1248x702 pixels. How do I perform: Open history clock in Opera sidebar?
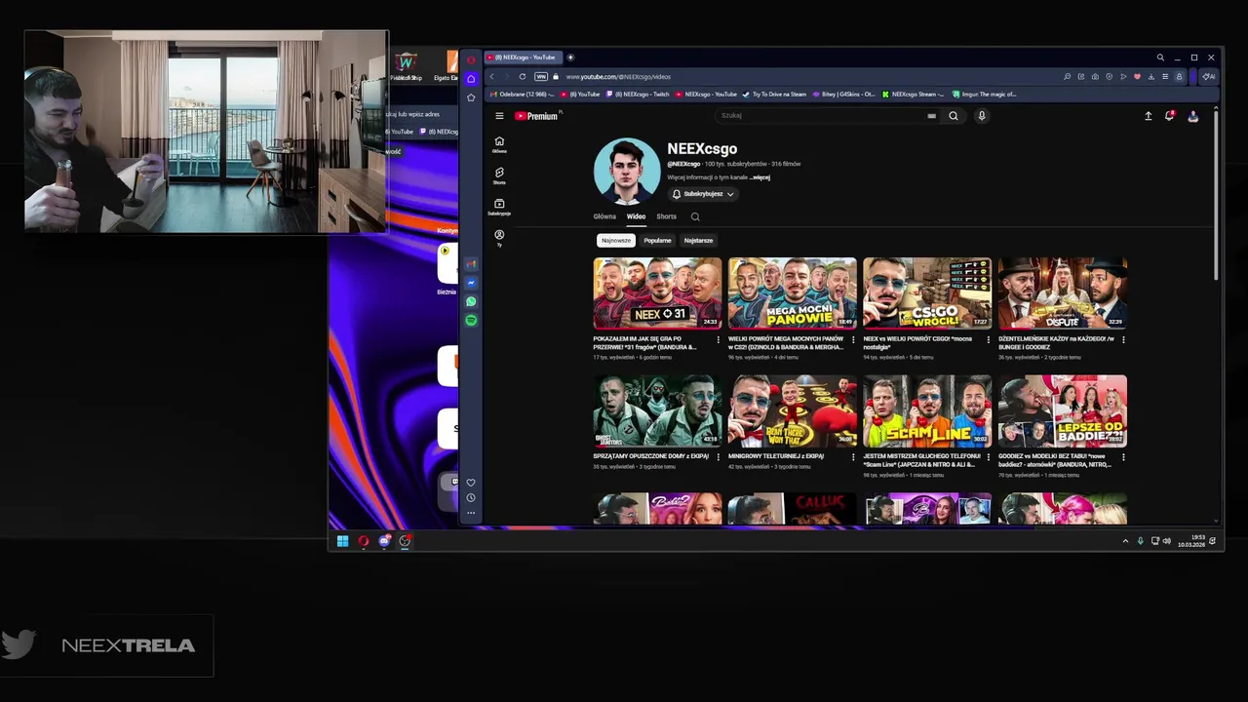471,498
